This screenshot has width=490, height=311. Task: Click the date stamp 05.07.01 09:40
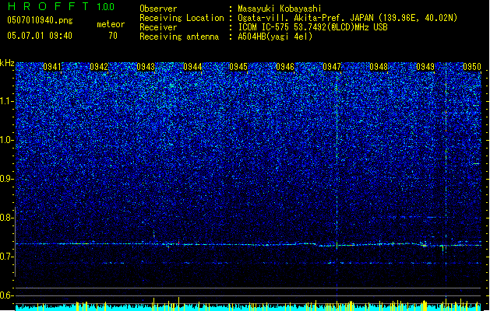pos(40,36)
